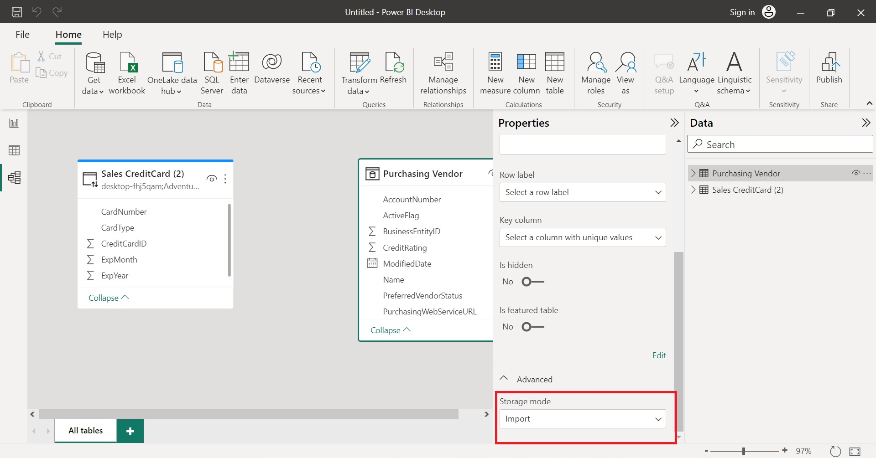Select the Home ribbon tab

(68, 35)
